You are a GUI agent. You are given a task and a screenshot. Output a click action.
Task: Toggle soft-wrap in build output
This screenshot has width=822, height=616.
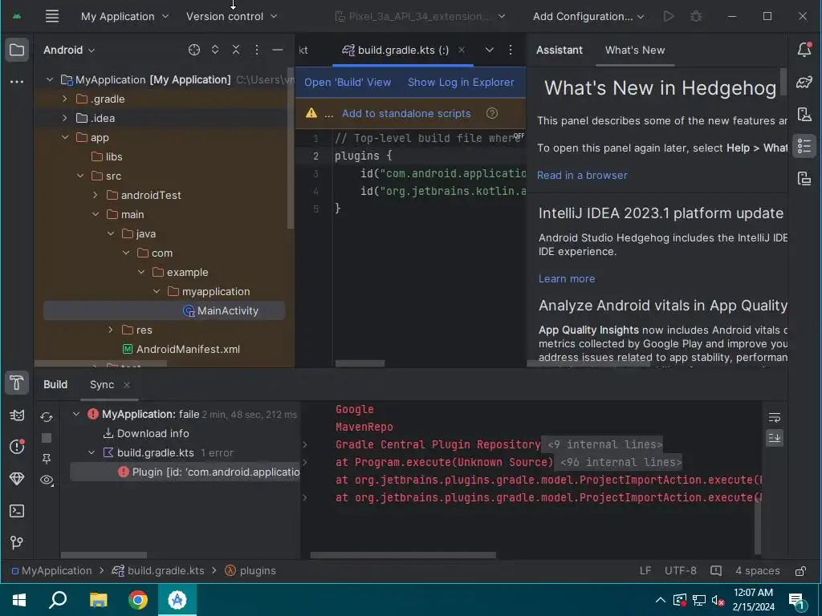coord(775,417)
